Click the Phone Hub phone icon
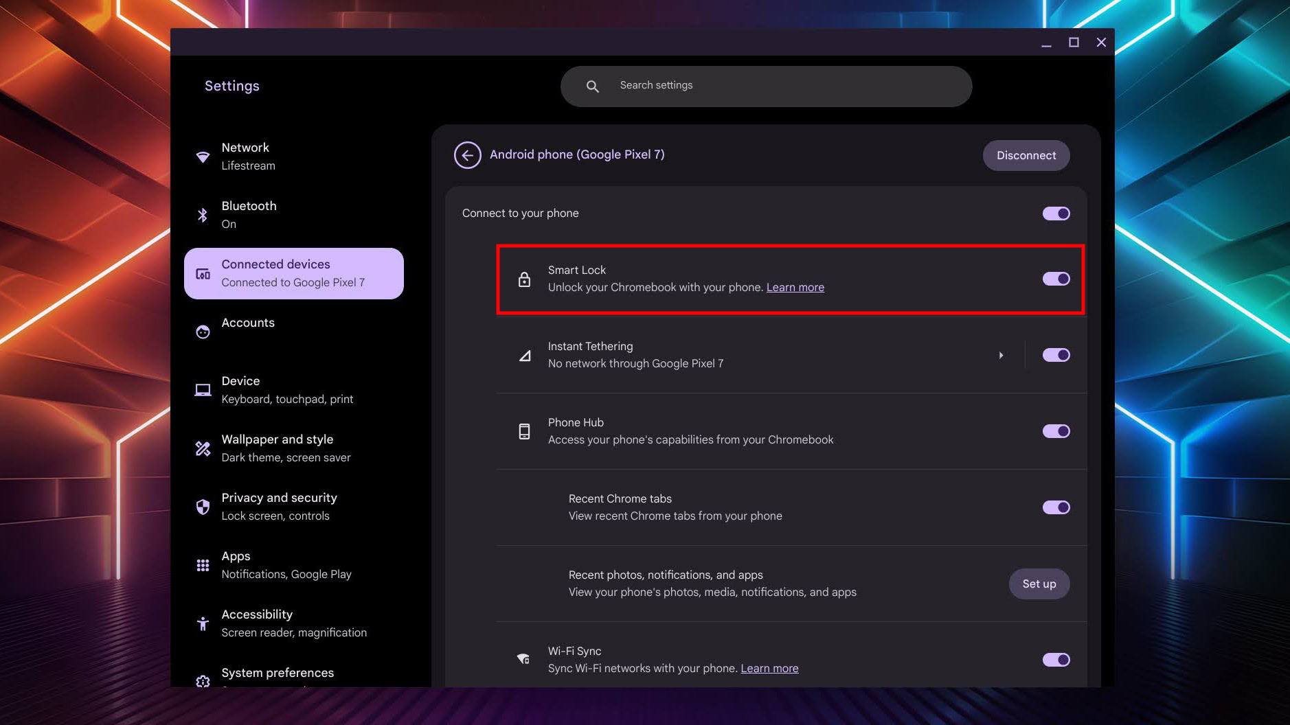 524,431
